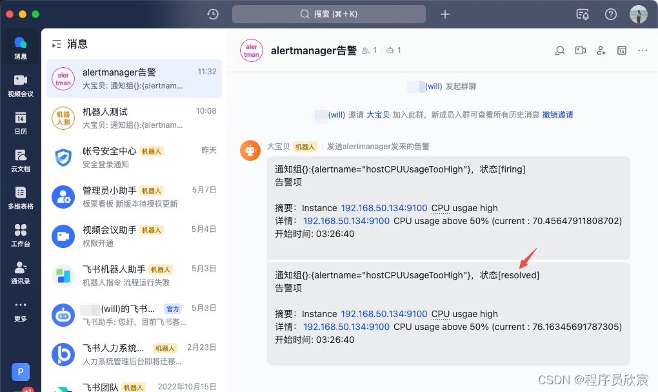This screenshot has height=392, width=658.
Task: Search within the alertmanager chat
Action: 560,50
